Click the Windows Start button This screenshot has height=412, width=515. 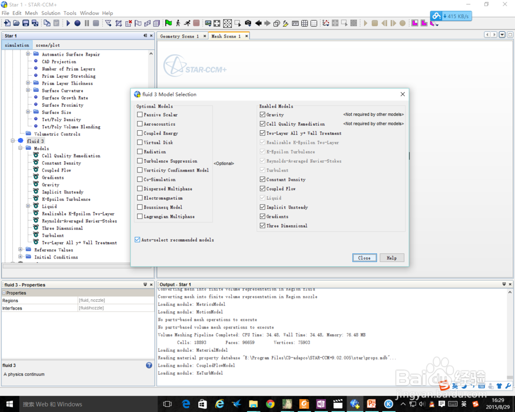(x=9, y=404)
